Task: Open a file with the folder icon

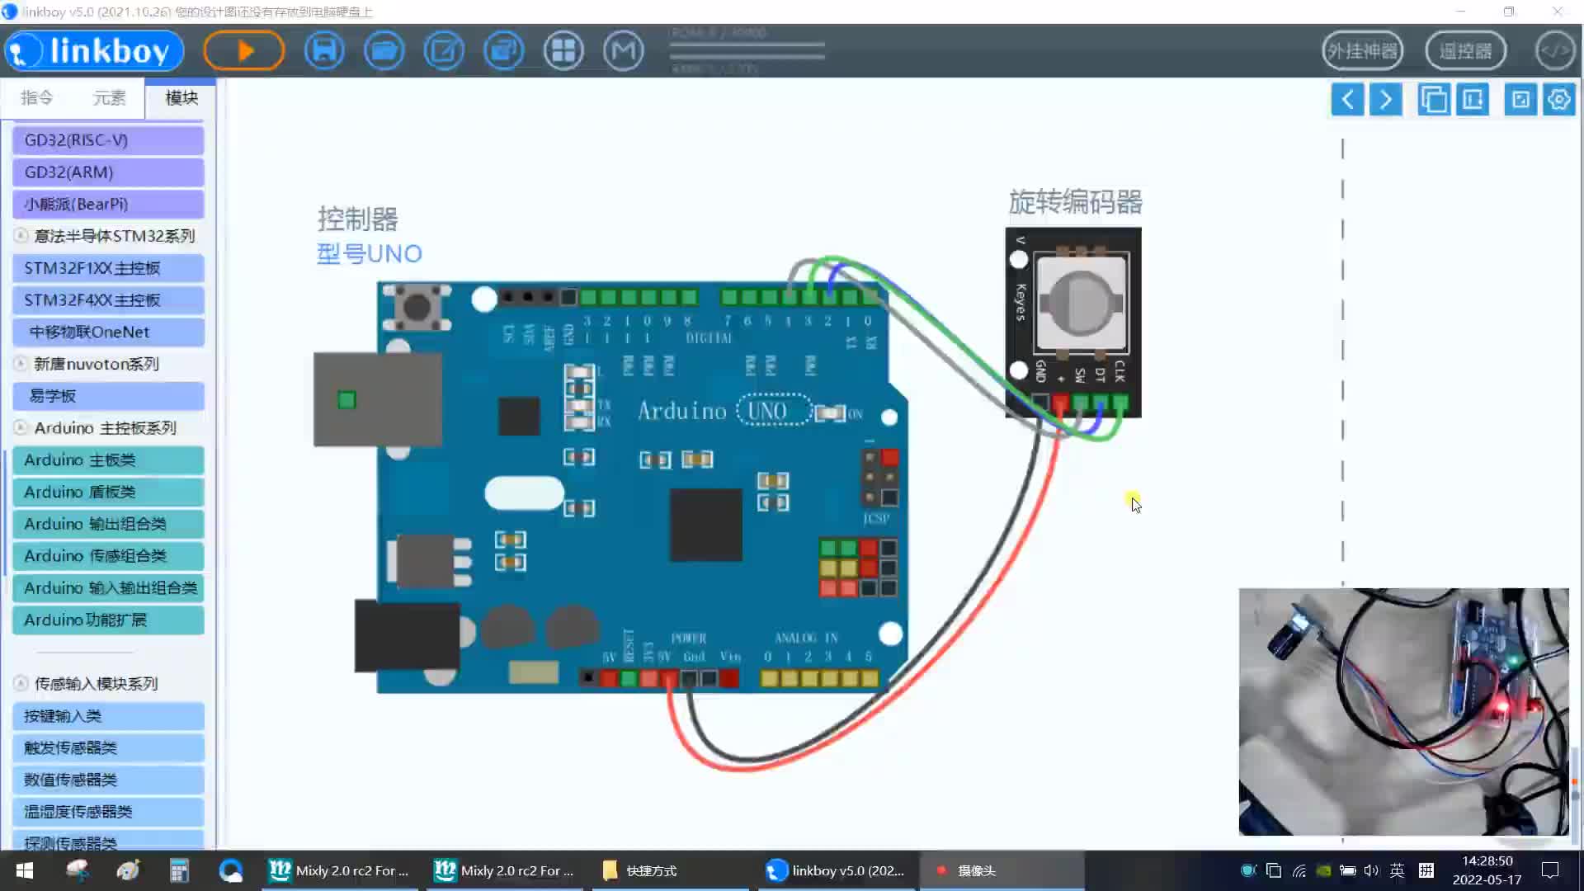Action: [384, 51]
